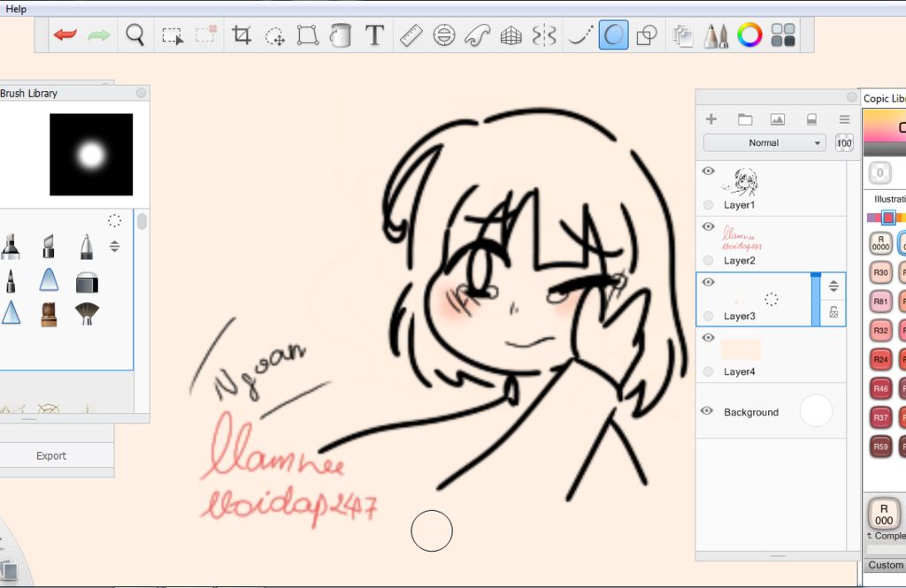Add a layer group folder
Screen dimensions: 906x588
(745, 119)
